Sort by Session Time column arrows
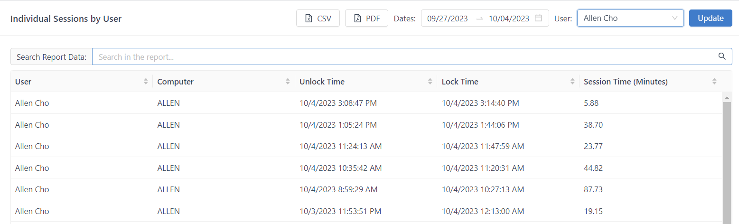This screenshot has height=224, width=739. pyautogui.click(x=714, y=82)
